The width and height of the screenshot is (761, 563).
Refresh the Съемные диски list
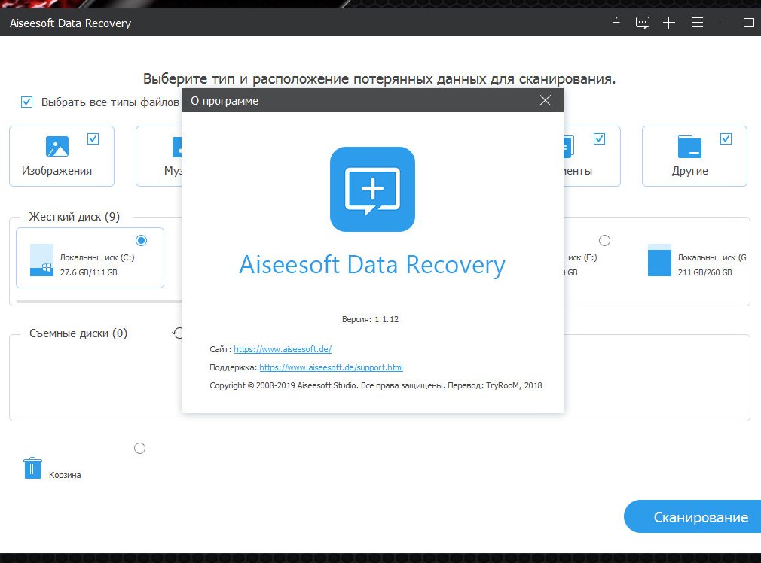pos(177,333)
